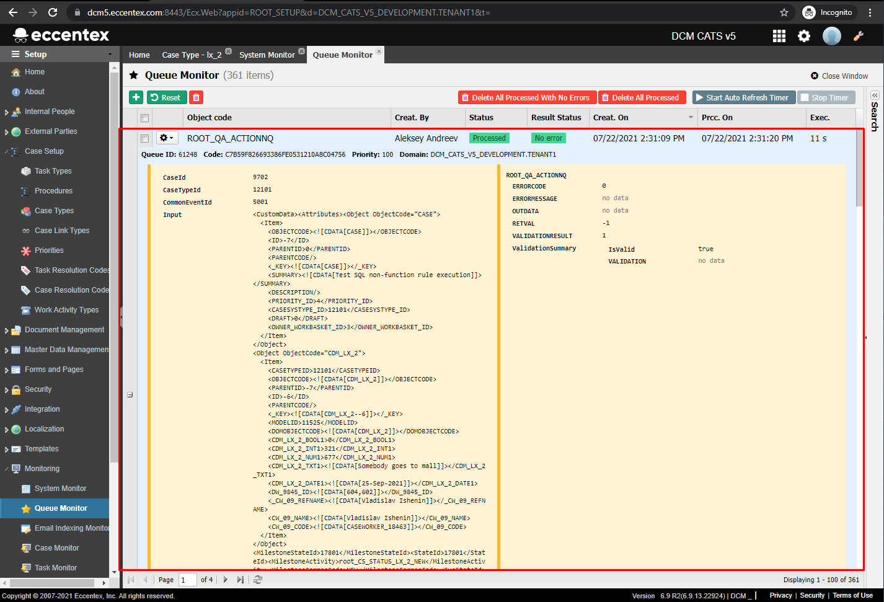
Task: Go to the previous page arrow in pager
Action: tap(146, 580)
